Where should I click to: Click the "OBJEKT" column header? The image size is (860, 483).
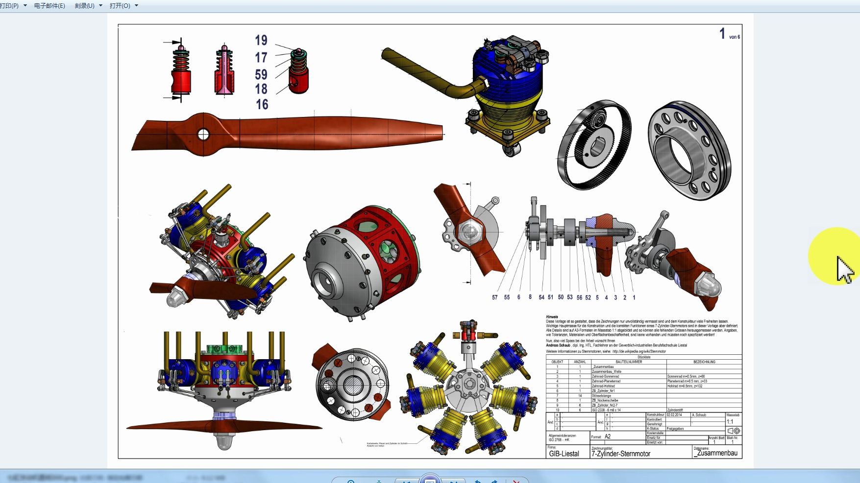pos(557,362)
